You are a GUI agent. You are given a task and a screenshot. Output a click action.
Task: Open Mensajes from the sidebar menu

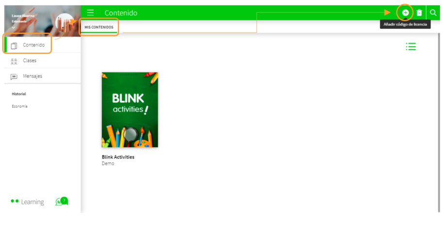tap(32, 76)
